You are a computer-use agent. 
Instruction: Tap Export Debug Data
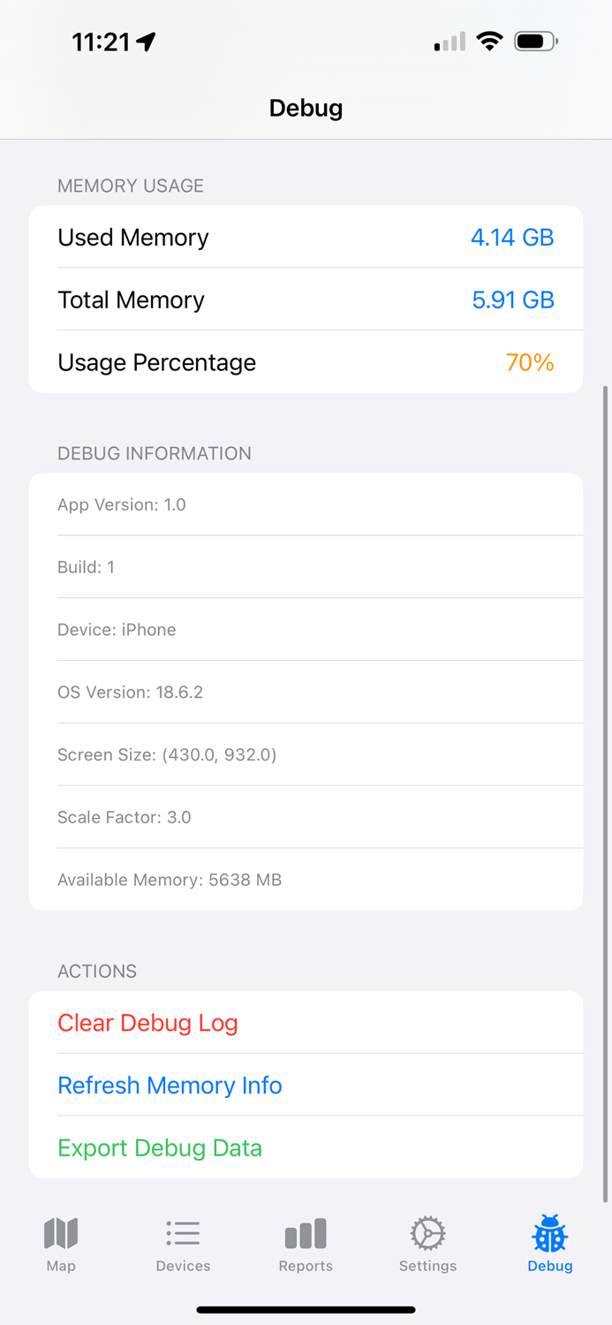[160, 1148]
